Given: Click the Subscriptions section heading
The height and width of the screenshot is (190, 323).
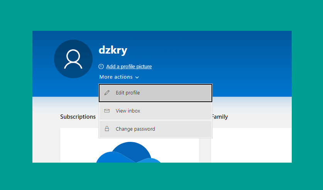Looking at the screenshot, I should click(78, 117).
